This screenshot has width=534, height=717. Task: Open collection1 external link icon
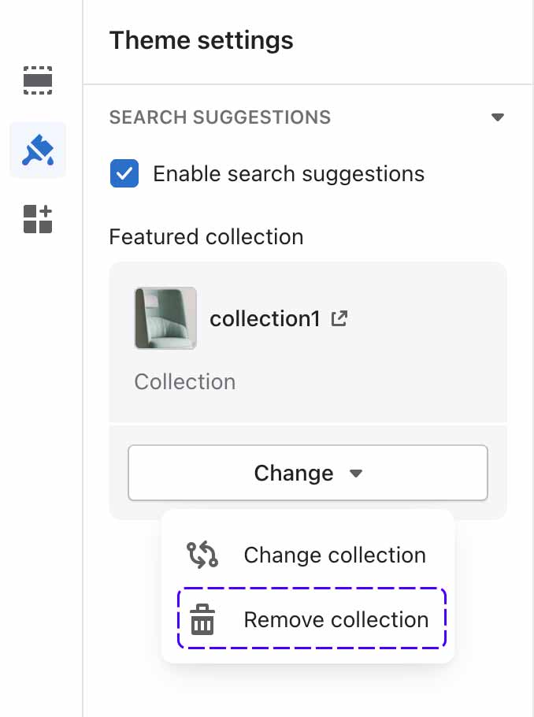339,319
